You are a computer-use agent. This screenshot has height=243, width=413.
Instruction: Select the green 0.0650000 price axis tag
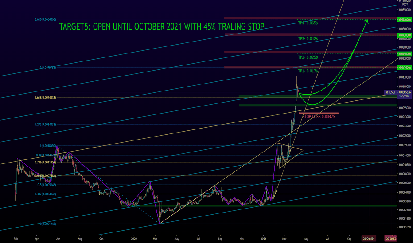click(405, 20)
